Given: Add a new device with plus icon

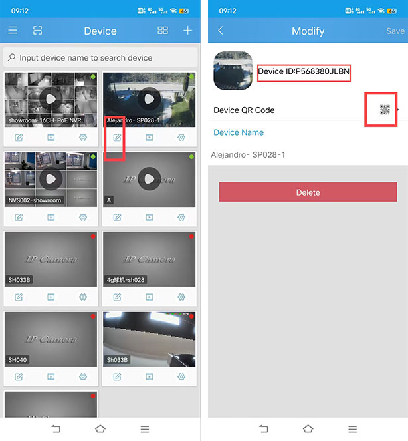Looking at the screenshot, I should [x=187, y=30].
